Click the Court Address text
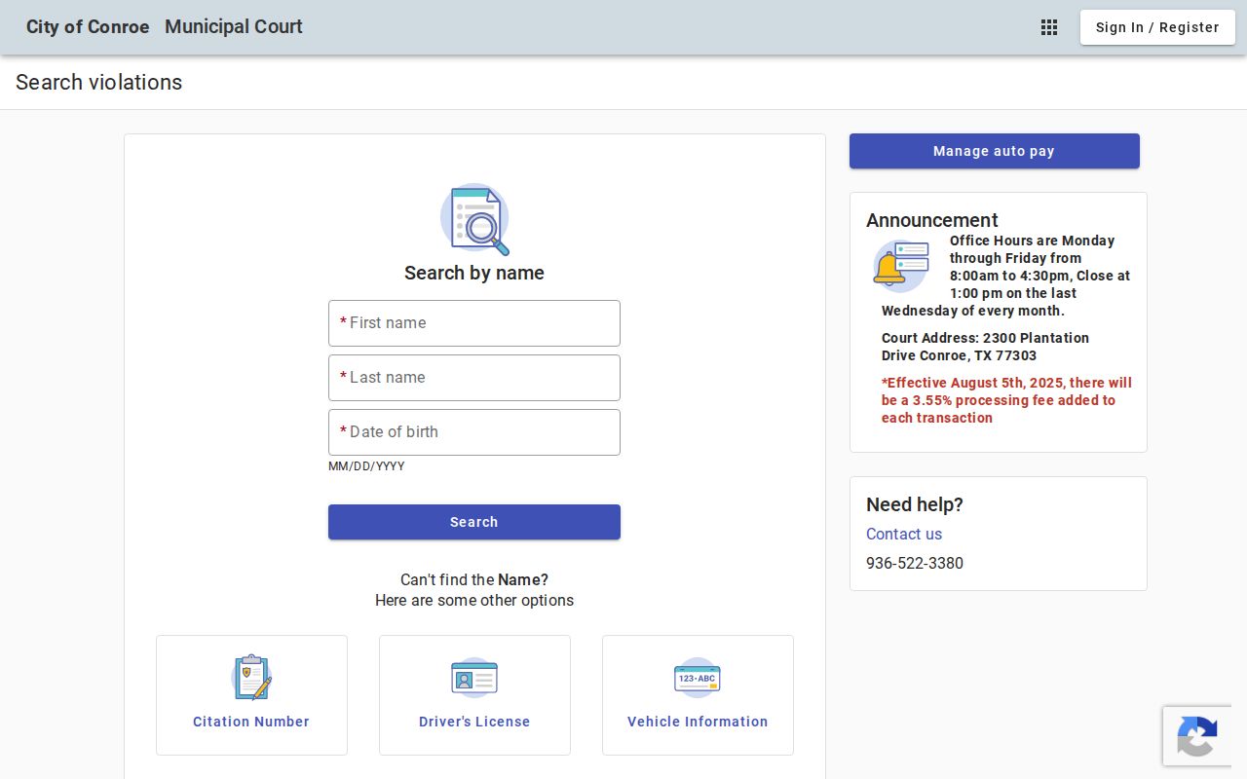The height and width of the screenshot is (779, 1247). point(985,347)
